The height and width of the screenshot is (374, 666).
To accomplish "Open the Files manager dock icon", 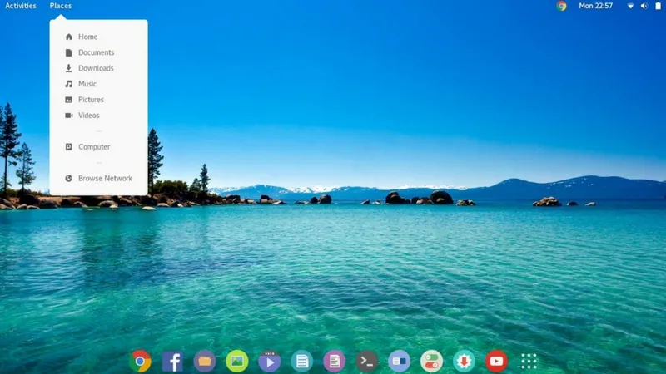I will [x=205, y=361].
